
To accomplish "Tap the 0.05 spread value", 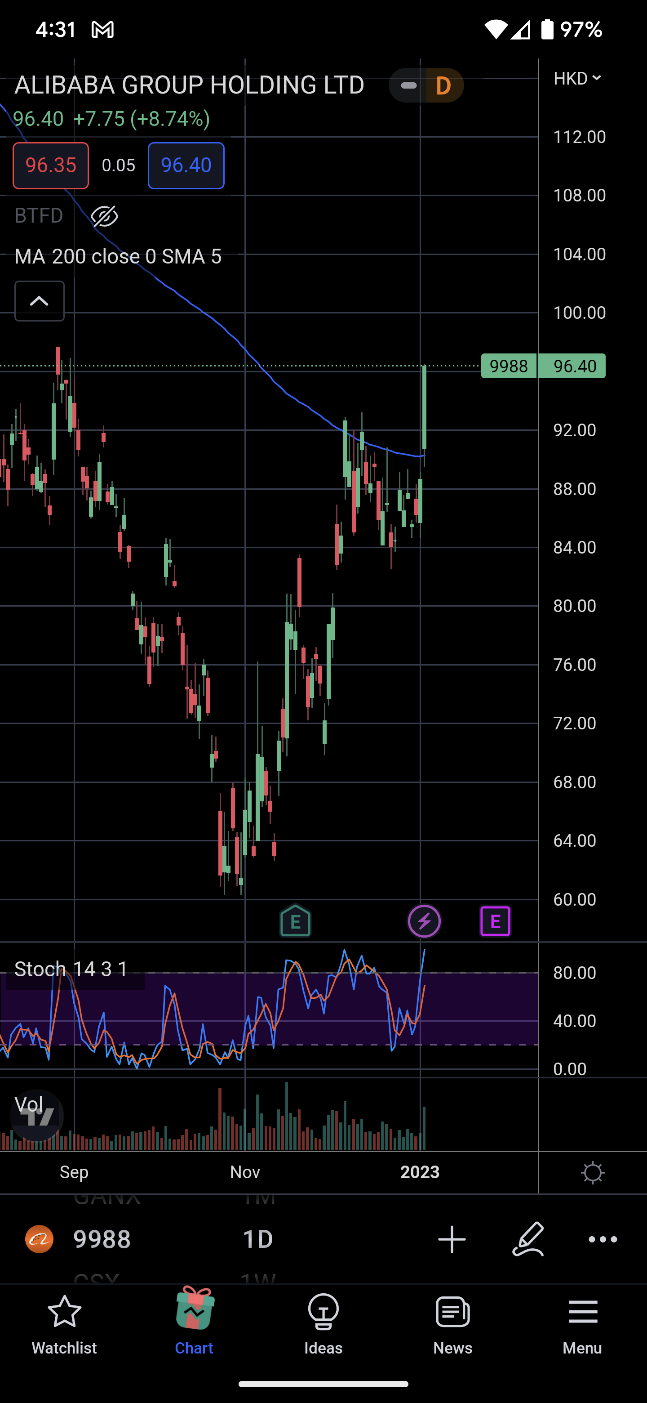I will (119, 165).
